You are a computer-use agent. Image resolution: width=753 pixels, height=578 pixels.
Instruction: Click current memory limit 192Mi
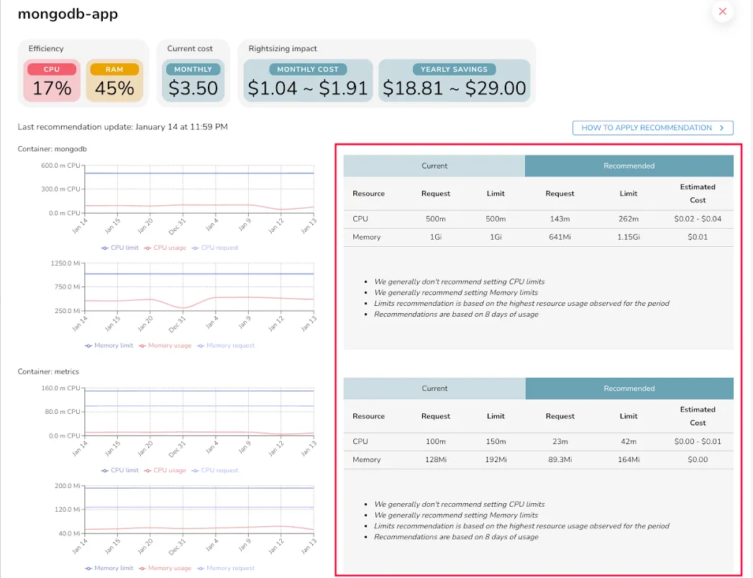tap(496, 460)
